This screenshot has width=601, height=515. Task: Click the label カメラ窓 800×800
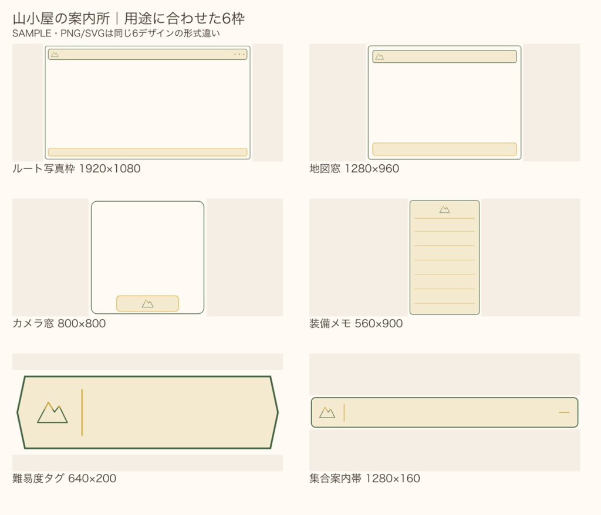click(x=59, y=323)
